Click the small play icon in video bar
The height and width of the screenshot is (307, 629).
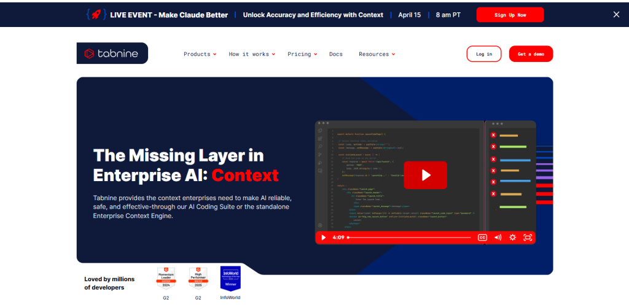(x=324, y=238)
